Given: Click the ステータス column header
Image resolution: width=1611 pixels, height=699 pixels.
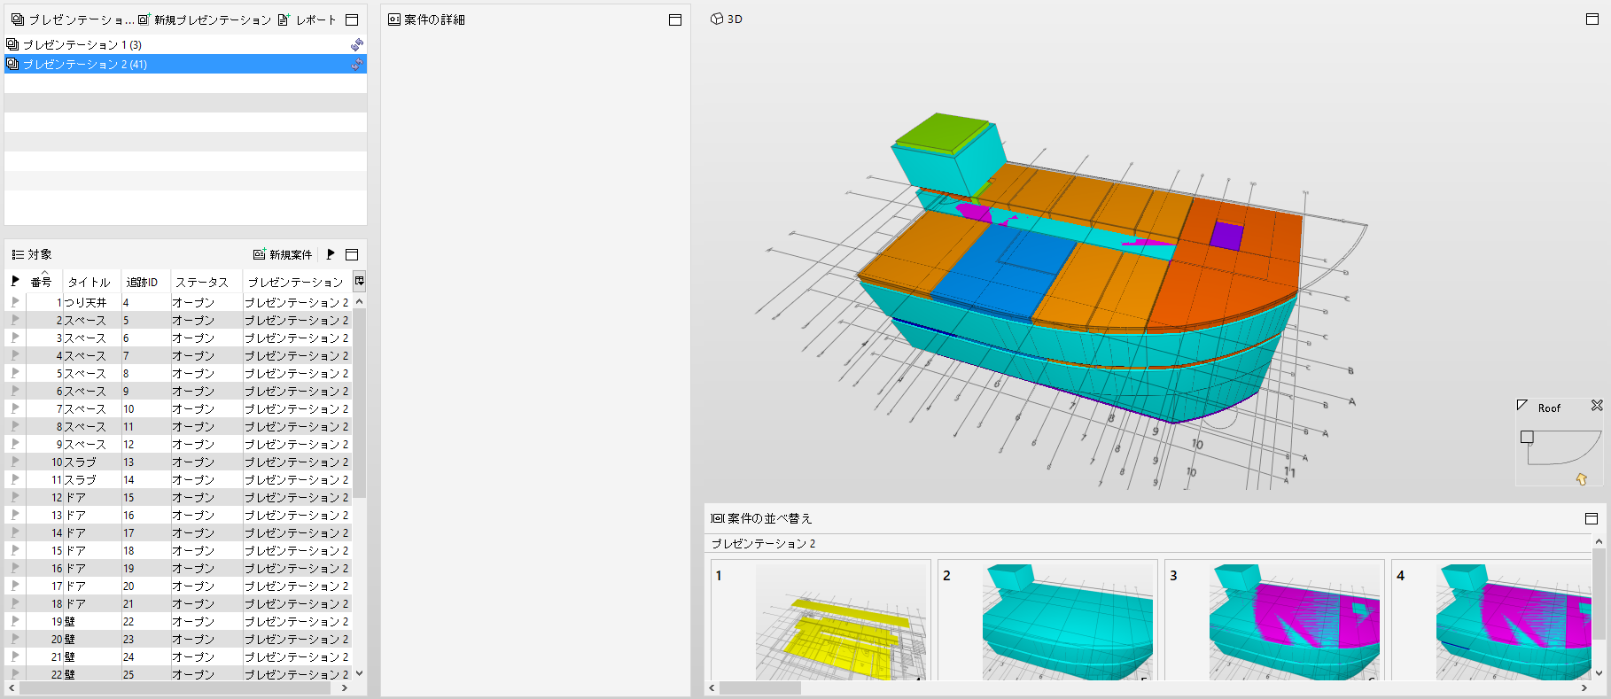Looking at the screenshot, I should coord(202,282).
